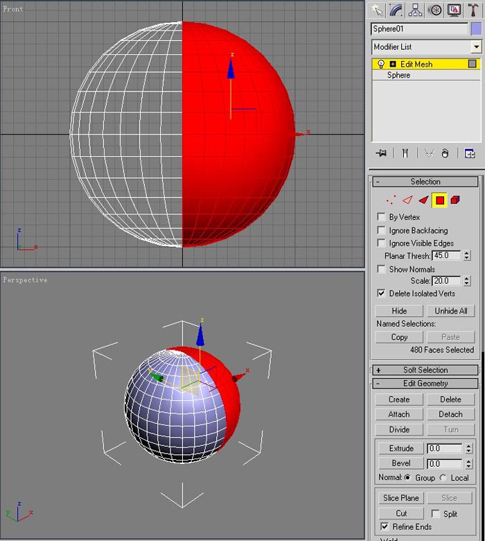The width and height of the screenshot is (485, 541).
Task: Adjust the Bevel spinner arrows
Action: pyautogui.click(x=468, y=463)
